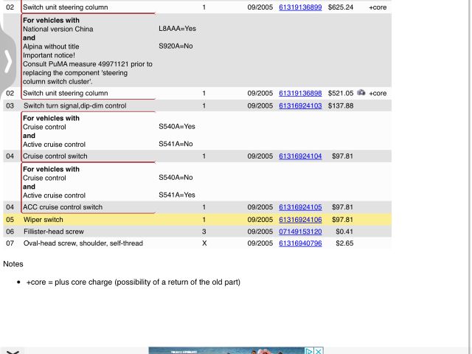Viewport: 472px width, 354px height.
Task: Select the ACC cruise control switch row
Action: coord(63,207)
